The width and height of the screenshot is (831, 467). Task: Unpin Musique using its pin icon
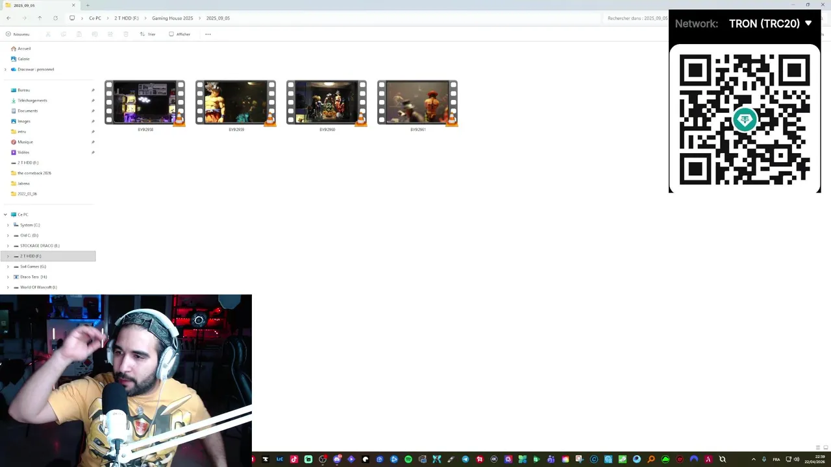93,142
